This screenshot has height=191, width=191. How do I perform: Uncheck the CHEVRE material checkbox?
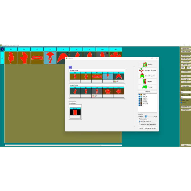click(139, 97)
